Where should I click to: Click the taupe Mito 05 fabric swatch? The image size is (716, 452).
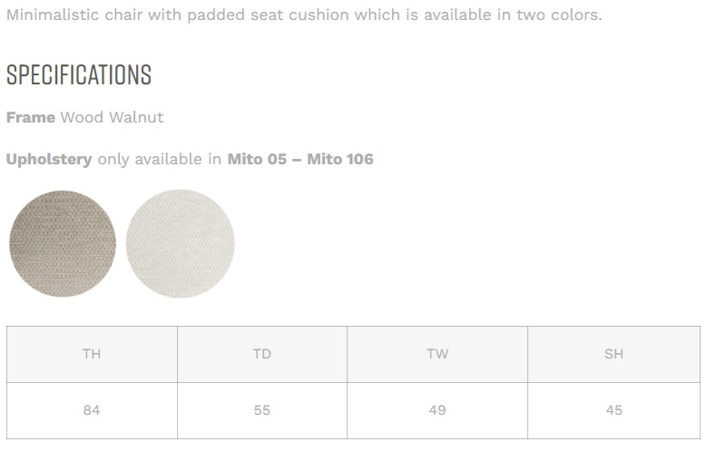click(x=63, y=242)
